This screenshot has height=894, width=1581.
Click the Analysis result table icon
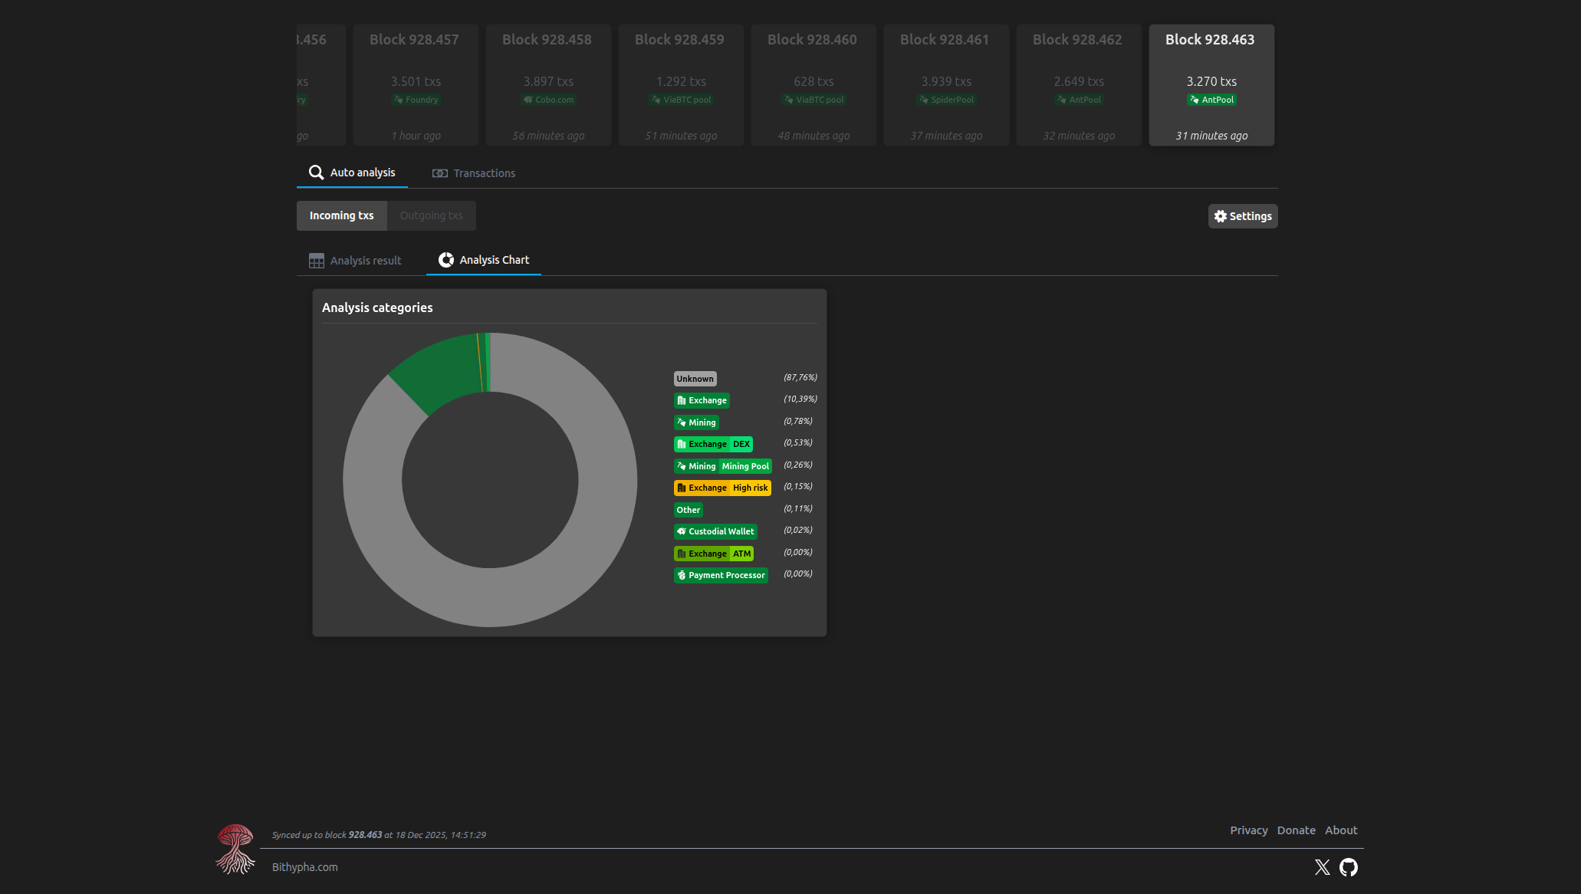[x=316, y=261]
